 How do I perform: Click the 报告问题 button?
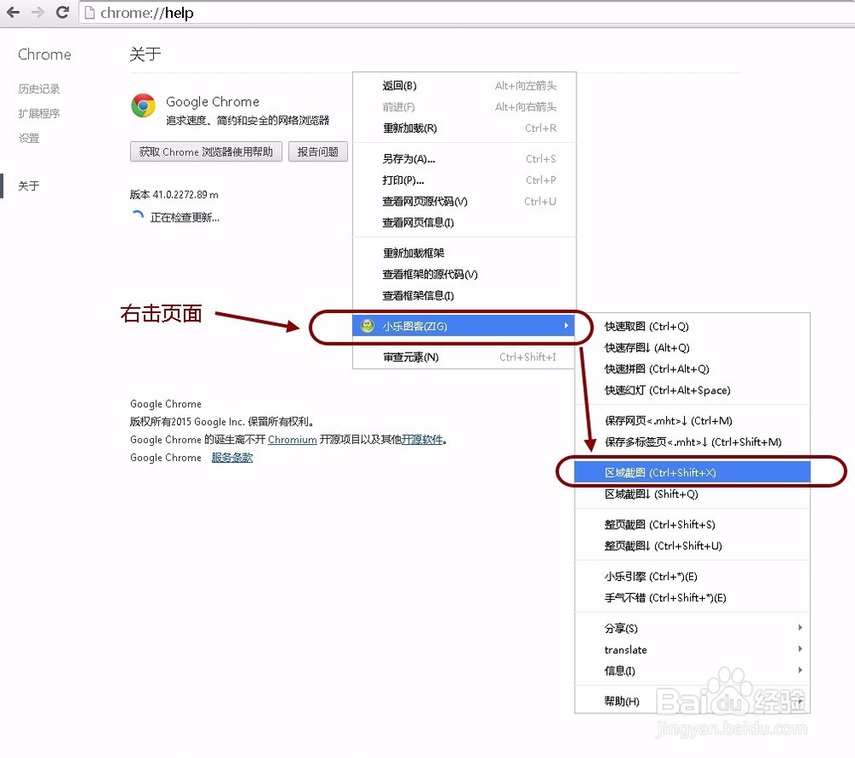click(318, 151)
